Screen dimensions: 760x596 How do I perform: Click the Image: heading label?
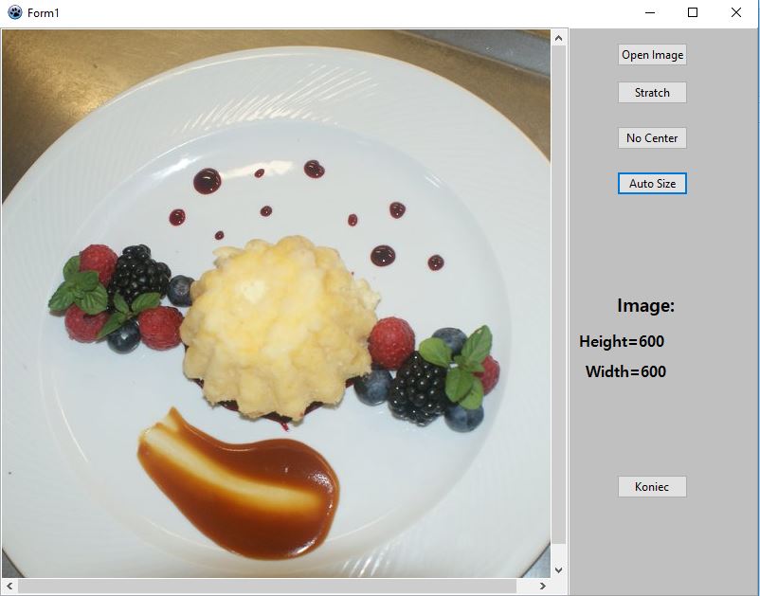[645, 306]
